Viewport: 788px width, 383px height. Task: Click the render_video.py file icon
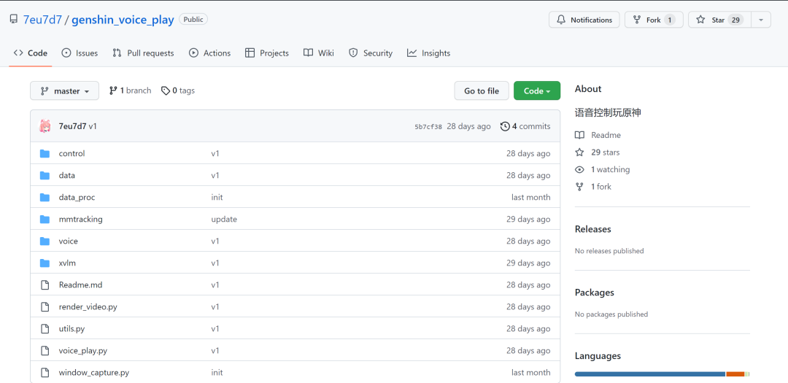click(x=45, y=306)
